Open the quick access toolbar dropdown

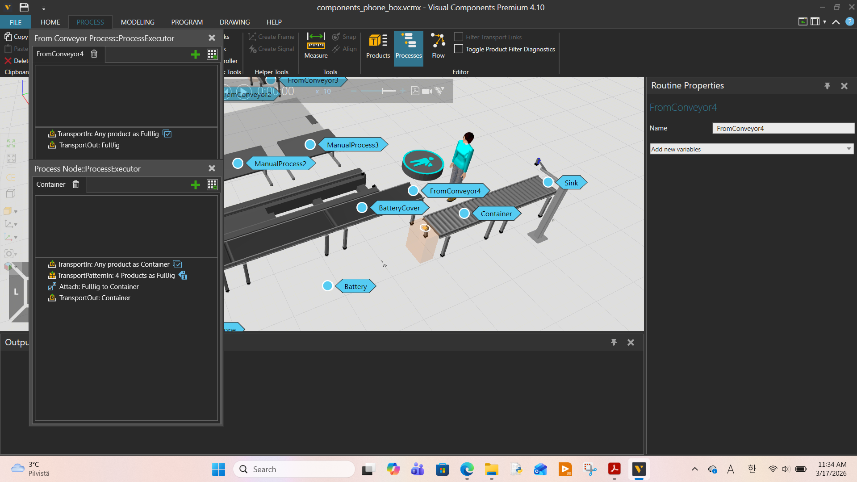pyautogui.click(x=43, y=8)
